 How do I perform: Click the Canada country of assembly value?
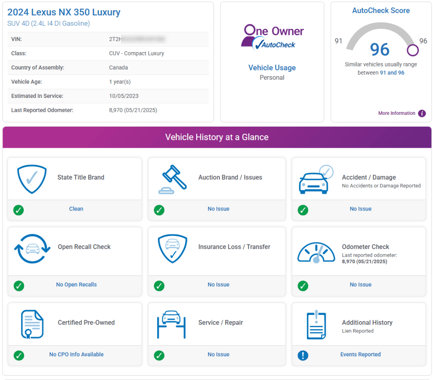tap(118, 67)
